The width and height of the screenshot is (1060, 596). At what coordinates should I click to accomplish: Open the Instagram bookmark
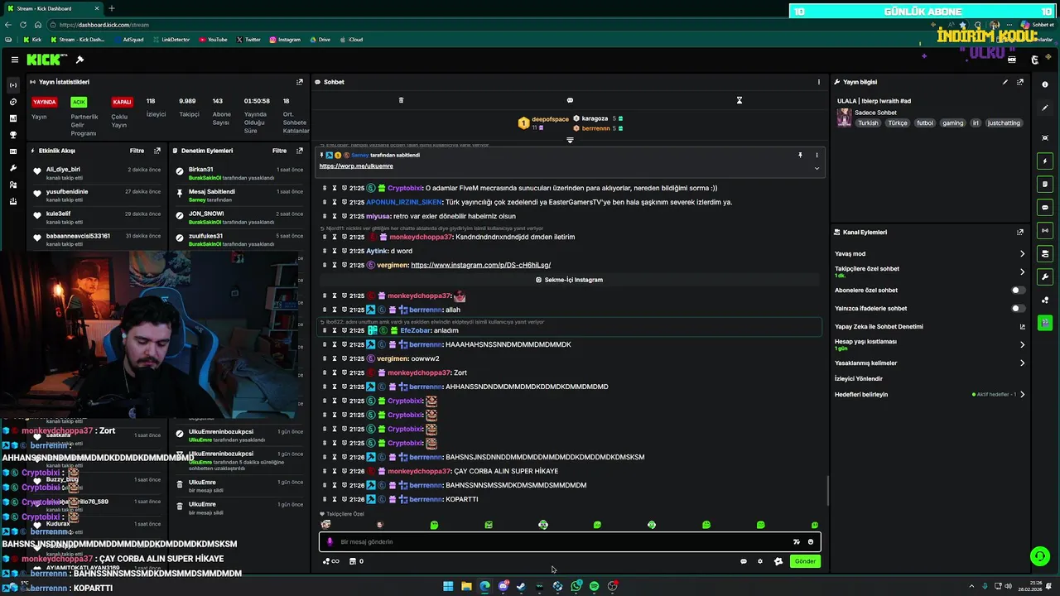point(284,40)
